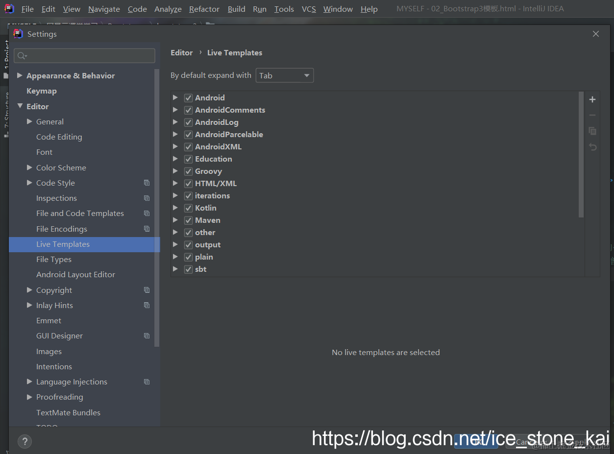The width and height of the screenshot is (614, 454).
Task: Disable the HTML/XML template group
Action: (188, 184)
